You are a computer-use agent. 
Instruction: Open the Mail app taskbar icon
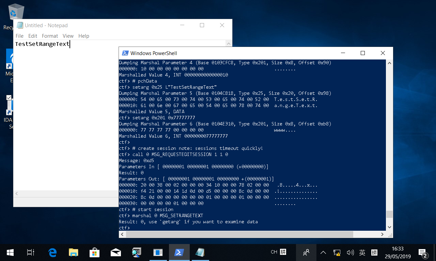click(x=115, y=253)
